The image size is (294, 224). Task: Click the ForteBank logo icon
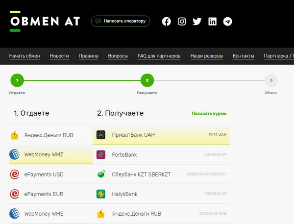(101, 154)
